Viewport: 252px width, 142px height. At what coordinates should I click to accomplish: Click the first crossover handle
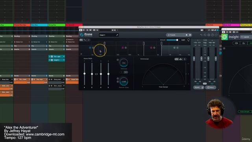tap(105, 43)
